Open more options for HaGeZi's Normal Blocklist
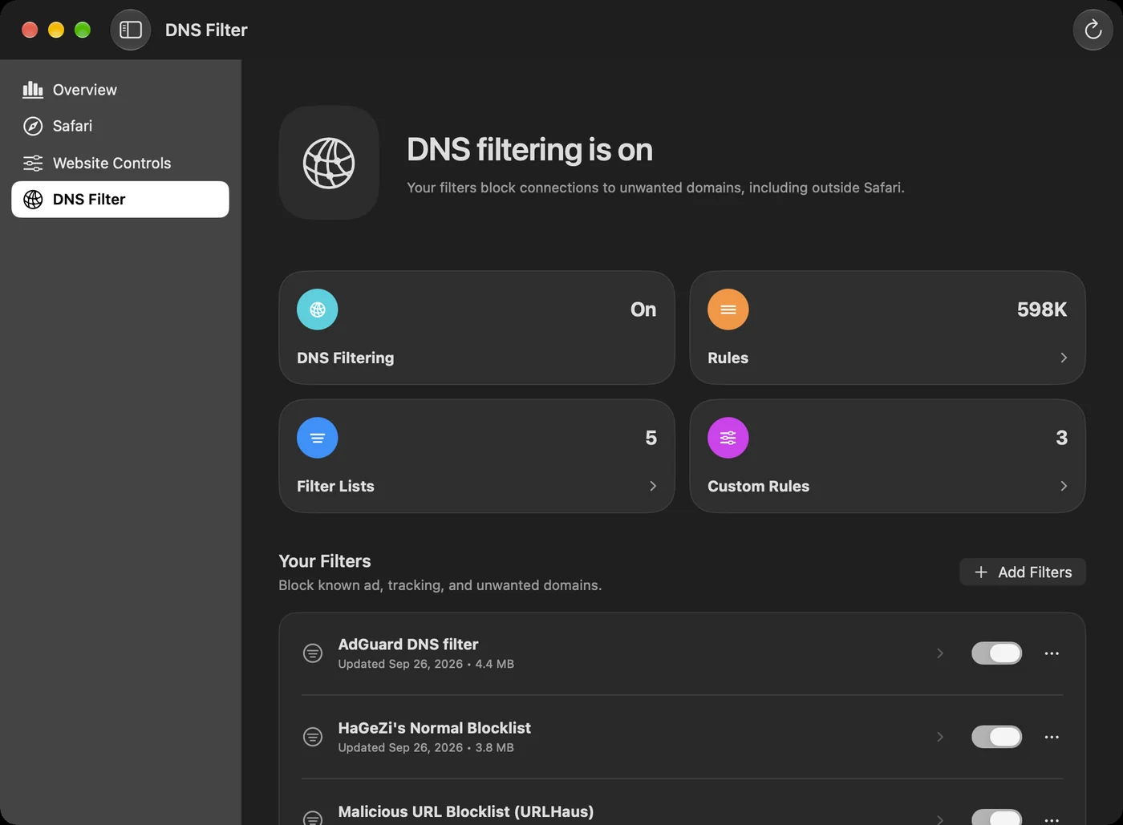 pyautogui.click(x=1052, y=737)
